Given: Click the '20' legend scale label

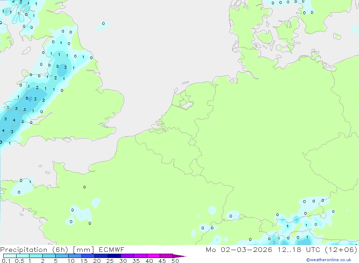Looking at the screenshot, I should point(97,261).
